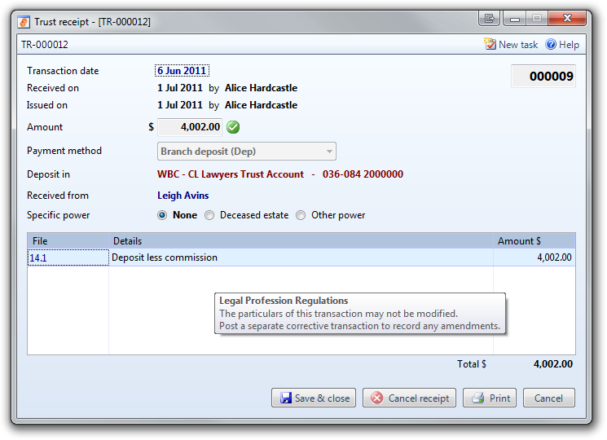
Task: Click the Cancel button
Action: 548,398
